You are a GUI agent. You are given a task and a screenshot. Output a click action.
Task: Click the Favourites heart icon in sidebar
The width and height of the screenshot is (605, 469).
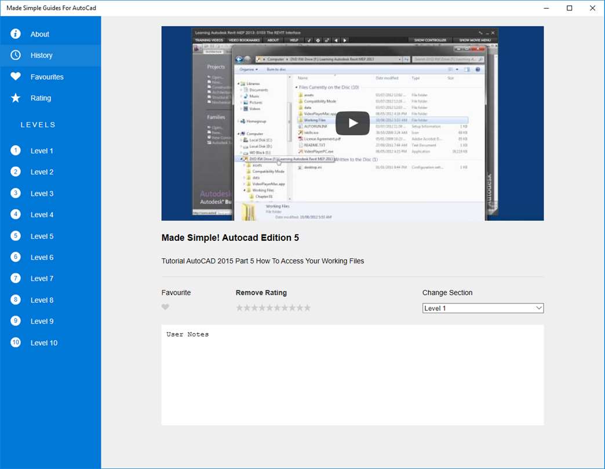tap(16, 76)
